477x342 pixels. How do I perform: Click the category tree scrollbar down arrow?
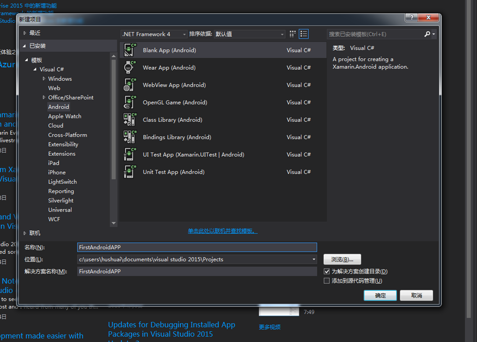coord(114,223)
